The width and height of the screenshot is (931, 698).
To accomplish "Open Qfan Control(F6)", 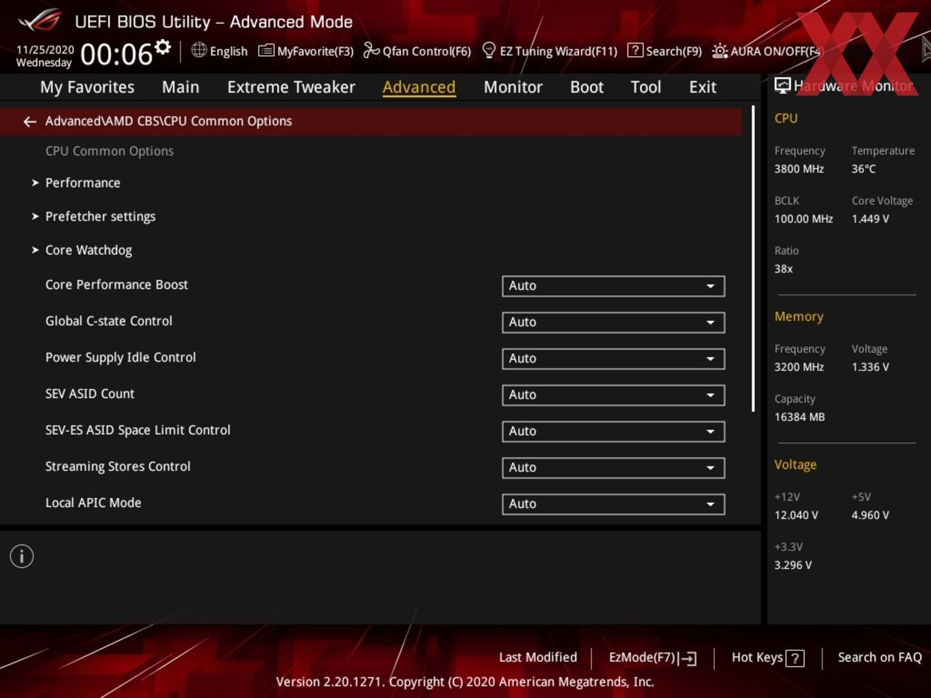I will (417, 51).
